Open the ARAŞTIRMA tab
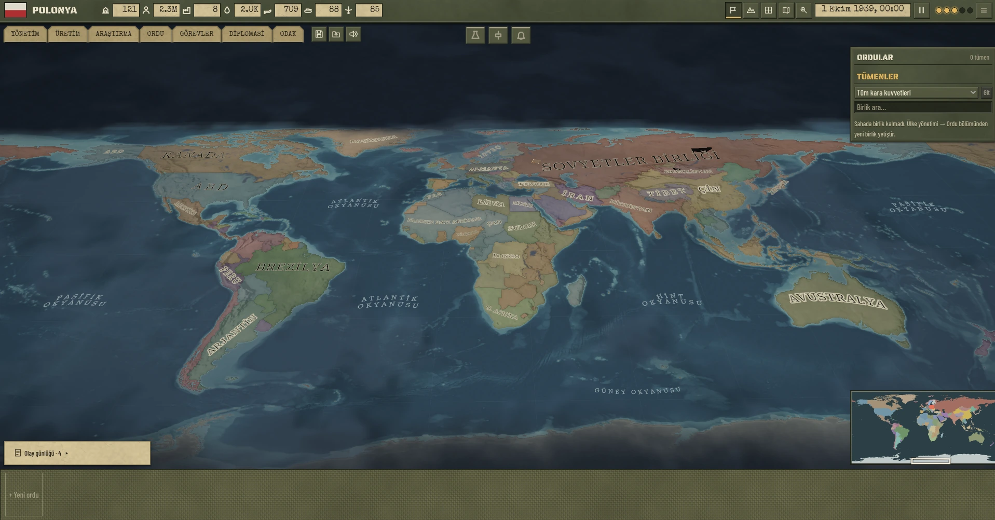The height and width of the screenshot is (520, 995). 113,34
